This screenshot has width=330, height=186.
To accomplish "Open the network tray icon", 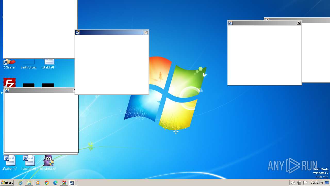I will tap(299, 183).
